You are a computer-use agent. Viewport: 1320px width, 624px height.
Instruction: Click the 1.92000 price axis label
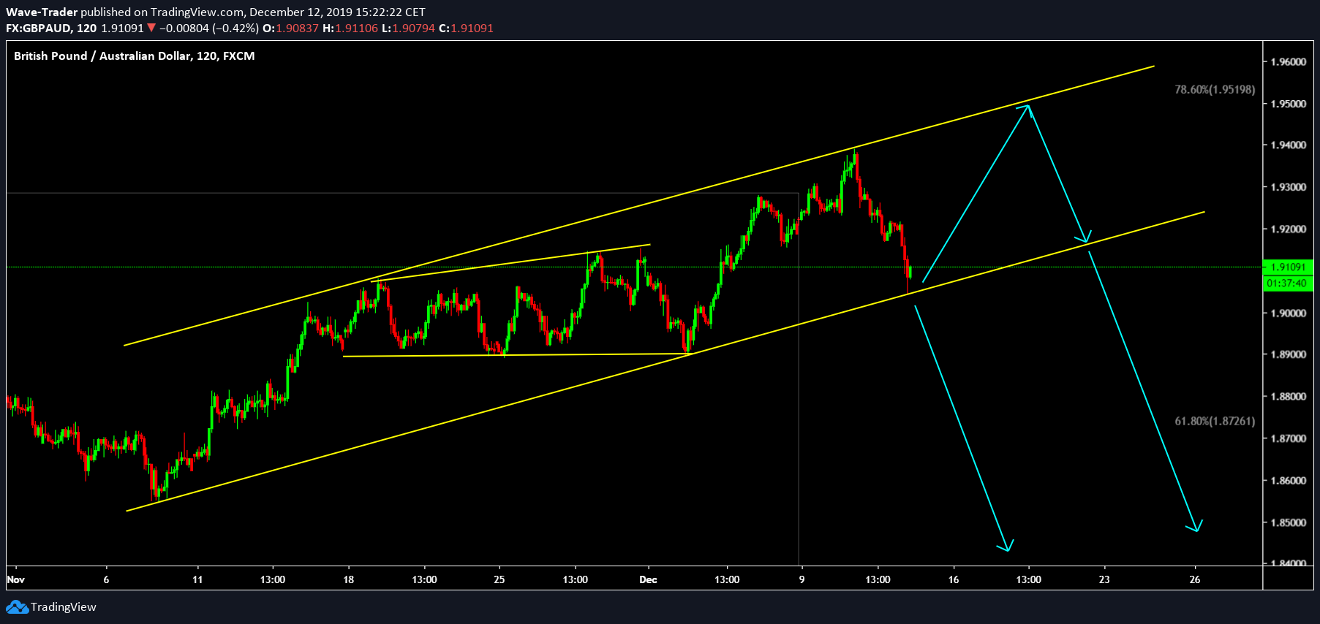tap(1289, 229)
